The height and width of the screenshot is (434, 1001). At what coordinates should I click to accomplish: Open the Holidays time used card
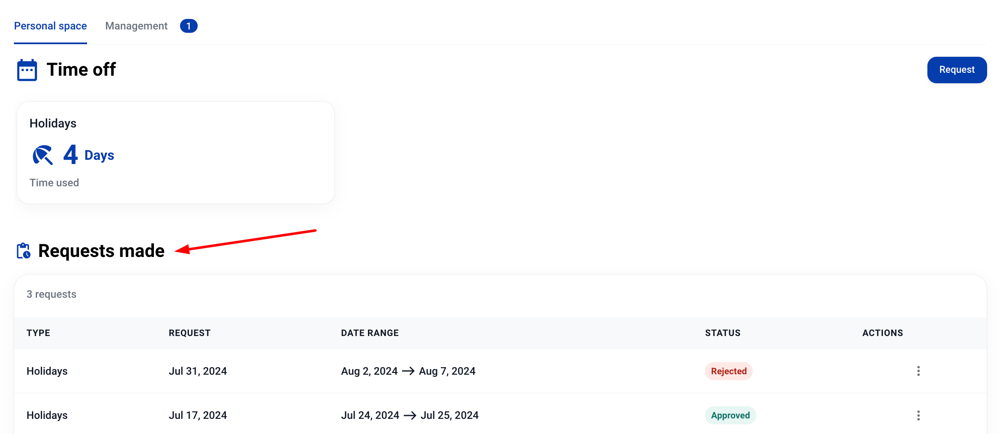(x=175, y=153)
